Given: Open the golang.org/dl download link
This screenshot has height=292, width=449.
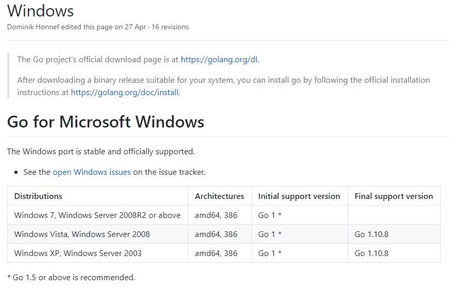Looking at the screenshot, I should 219,59.
